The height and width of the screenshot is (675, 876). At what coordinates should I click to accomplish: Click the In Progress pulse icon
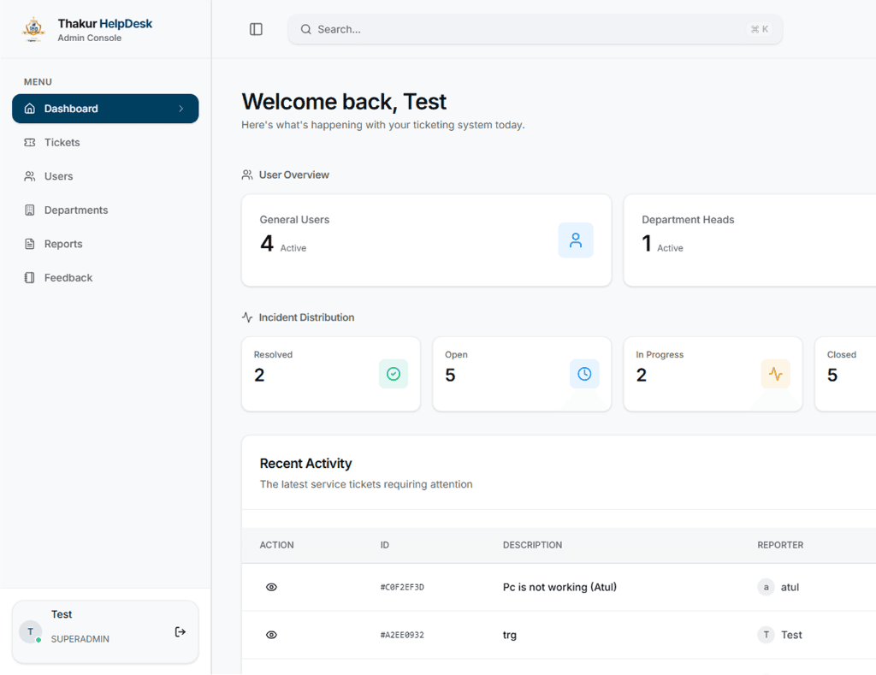coord(775,374)
